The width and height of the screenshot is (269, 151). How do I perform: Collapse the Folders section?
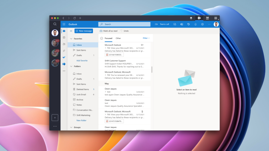point(71,66)
